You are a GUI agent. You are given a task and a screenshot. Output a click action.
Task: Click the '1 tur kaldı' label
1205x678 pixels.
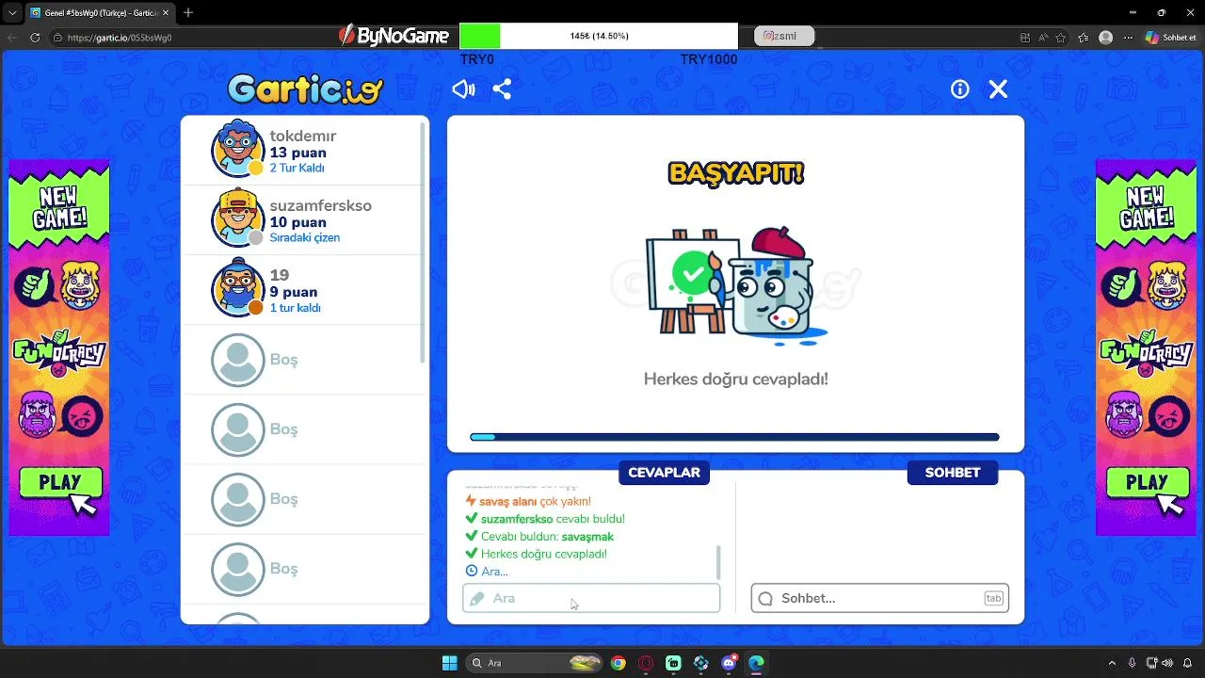click(296, 308)
